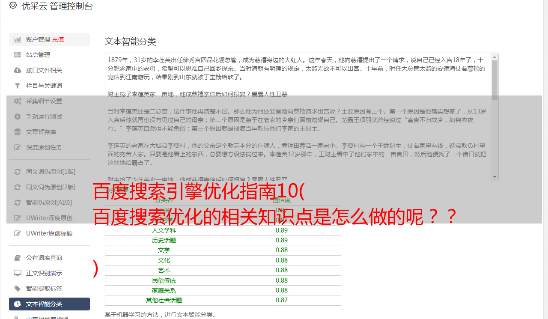Viewport: 548px width, 319px height.
Task: Open 采集细节设置 page
Action: [x=49, y=101]
